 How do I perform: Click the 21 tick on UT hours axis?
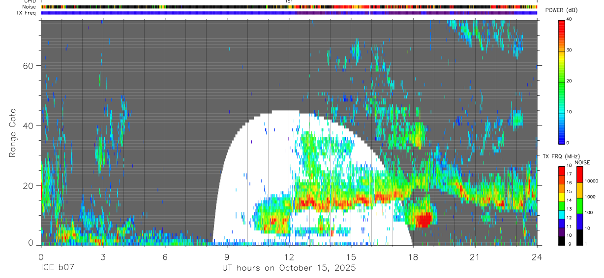tap(475, 256)
